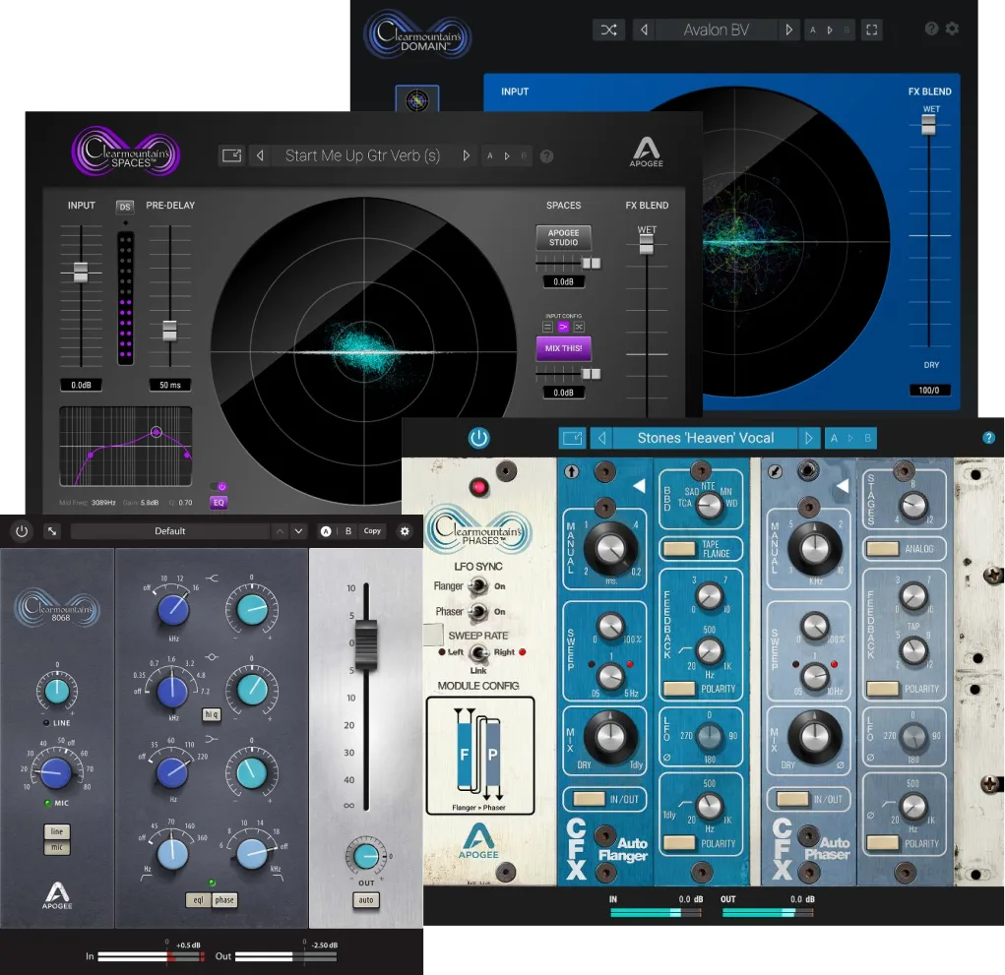Open the next preset arrow in Spaces
This screenshot has width=1005, height=975.
click(467, 155)
